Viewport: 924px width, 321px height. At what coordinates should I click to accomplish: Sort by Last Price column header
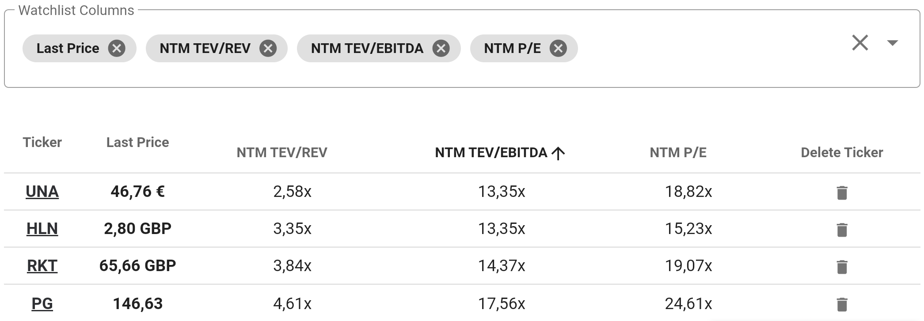137,142
